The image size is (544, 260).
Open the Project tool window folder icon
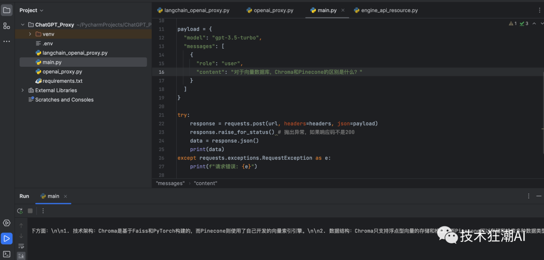pyautogui.click(x=7, y=10)
